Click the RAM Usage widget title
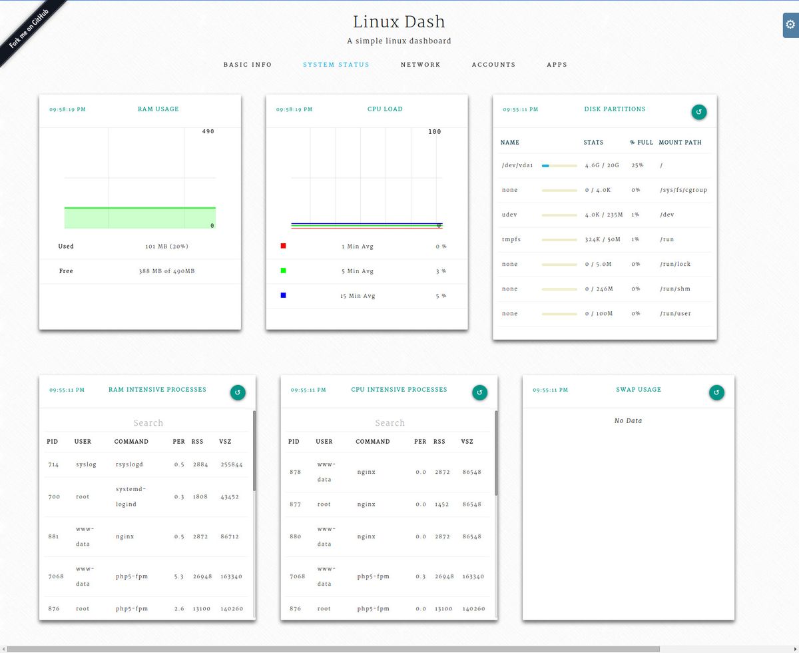The width and height of the screenshot is (799, 653). tap(158, 109)
